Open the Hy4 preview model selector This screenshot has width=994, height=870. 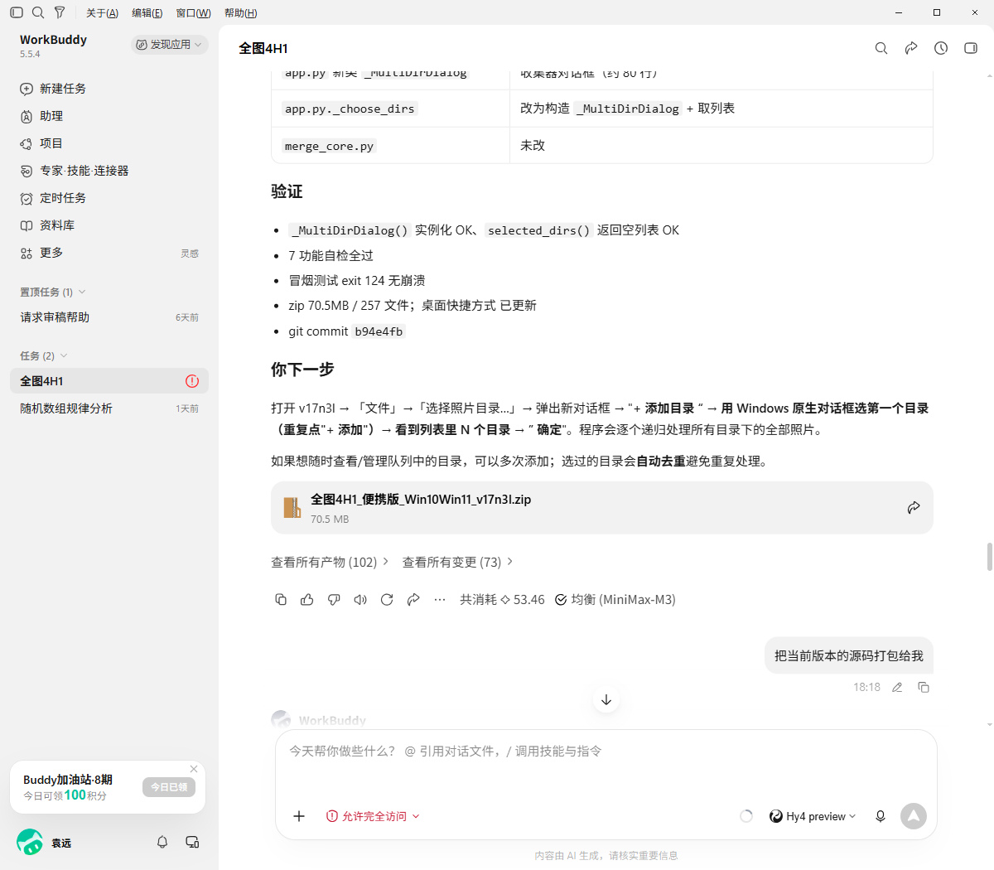(x=812, y=816)
